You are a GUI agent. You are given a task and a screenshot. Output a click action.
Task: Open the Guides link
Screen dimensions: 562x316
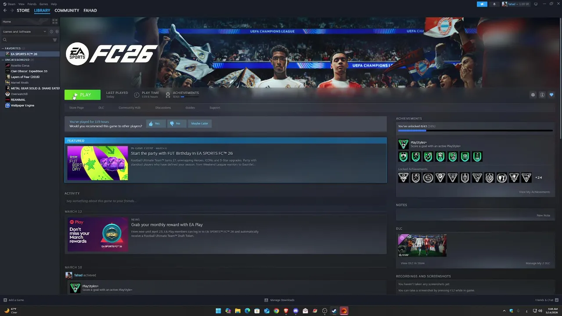190,108
